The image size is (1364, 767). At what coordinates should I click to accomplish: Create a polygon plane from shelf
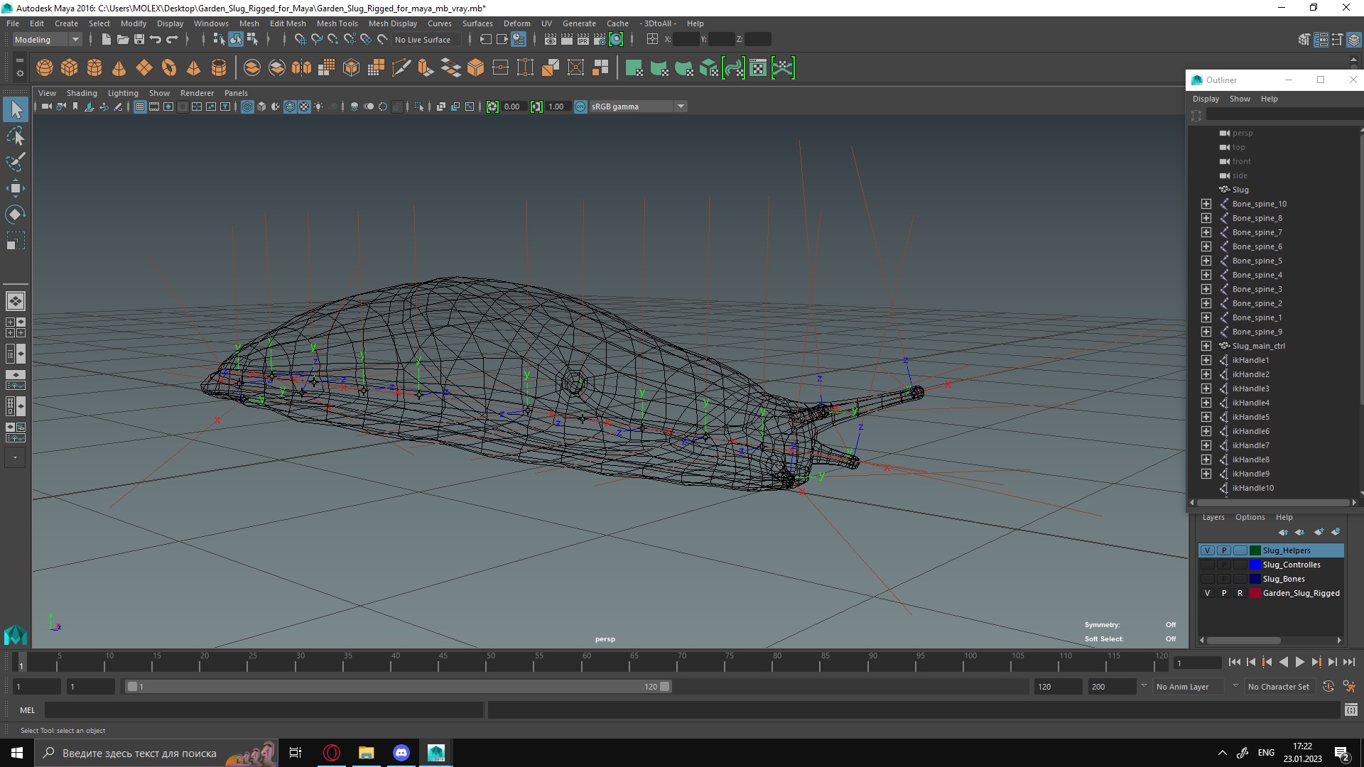(144, 68)
